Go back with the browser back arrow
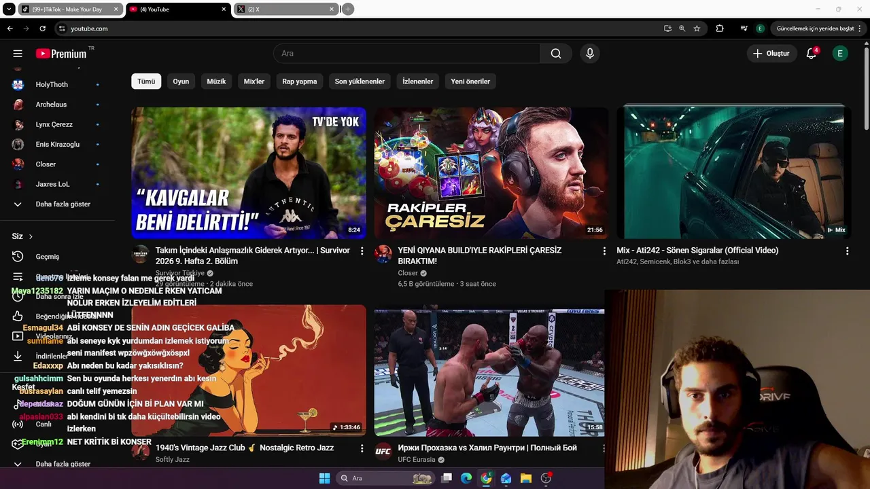 point(10,29)
